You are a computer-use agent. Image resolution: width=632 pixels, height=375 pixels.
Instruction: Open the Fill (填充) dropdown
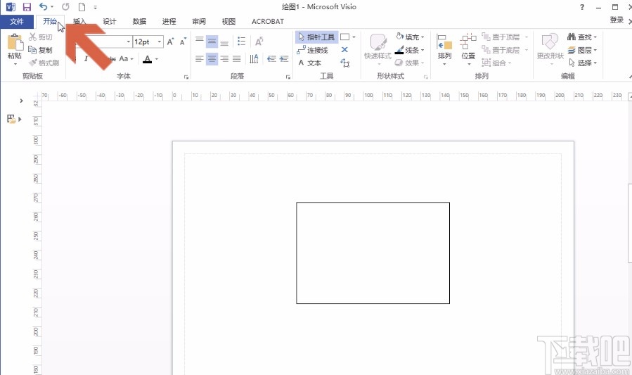411,37
